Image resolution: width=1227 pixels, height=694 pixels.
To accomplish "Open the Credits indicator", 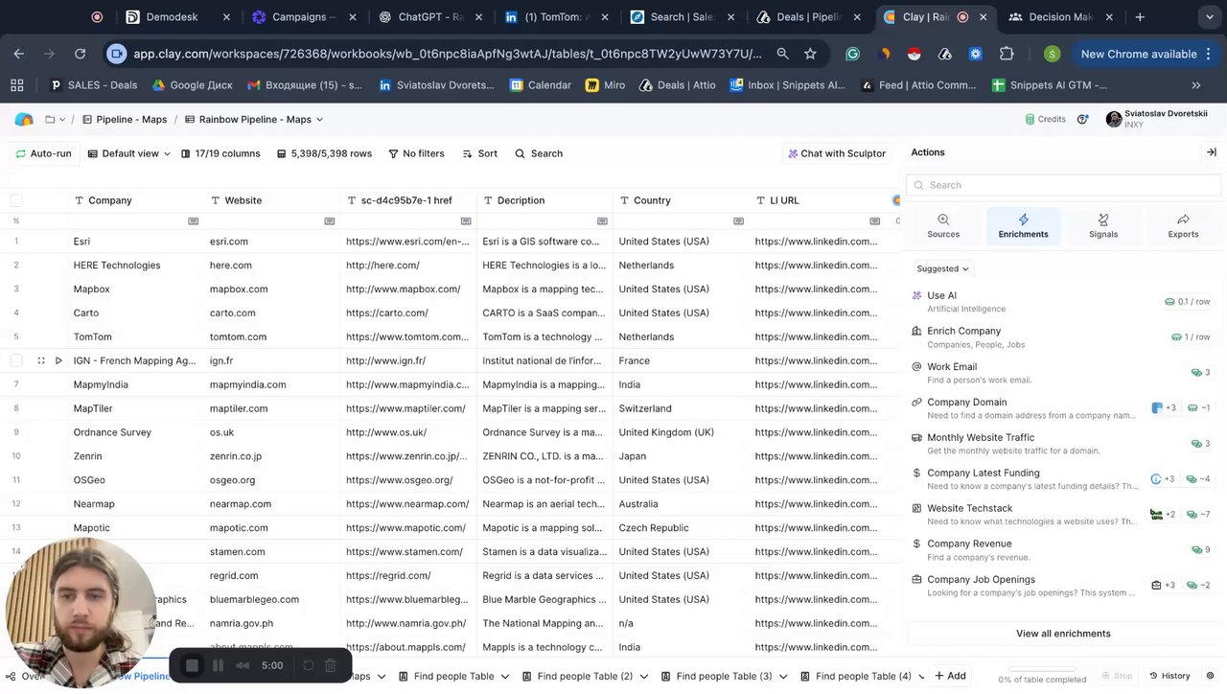I will pyautogui.click(x=1045, y=119).
